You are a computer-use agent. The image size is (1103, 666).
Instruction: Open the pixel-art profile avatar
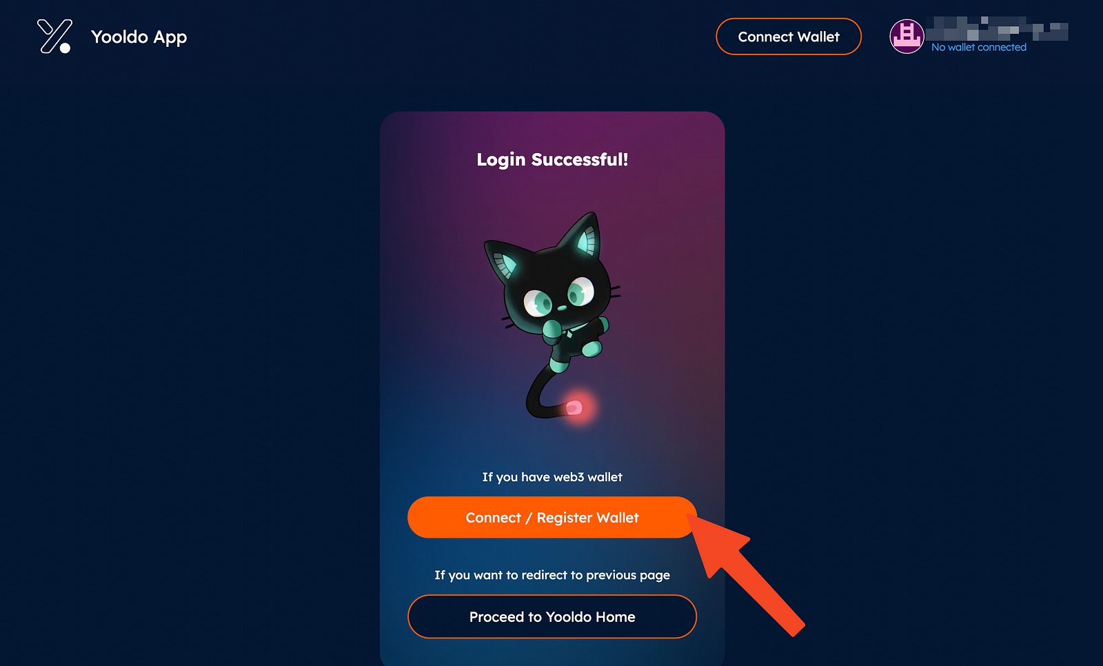[907, 37]
